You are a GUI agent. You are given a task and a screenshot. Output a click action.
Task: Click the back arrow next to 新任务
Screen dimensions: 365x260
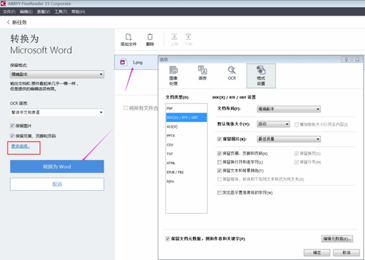tap(9, 22)
